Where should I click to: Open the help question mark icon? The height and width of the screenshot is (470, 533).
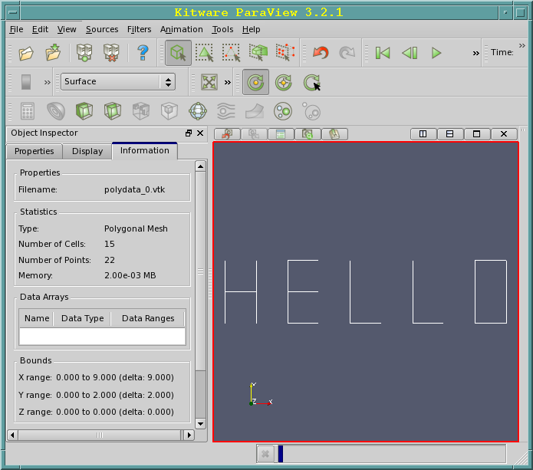click(x=143, y=53)
